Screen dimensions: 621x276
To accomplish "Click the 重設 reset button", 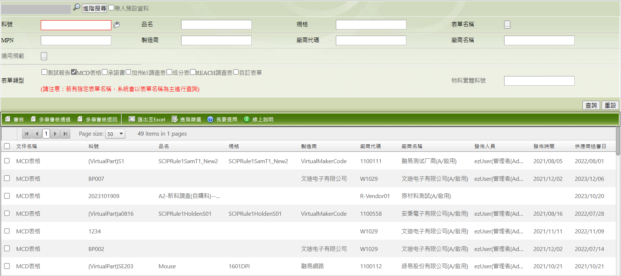I will coord(610,105).
